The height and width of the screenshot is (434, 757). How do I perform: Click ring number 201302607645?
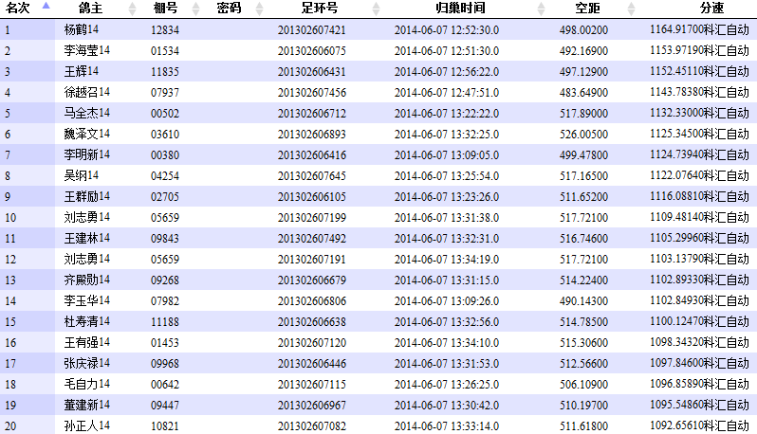312,175
